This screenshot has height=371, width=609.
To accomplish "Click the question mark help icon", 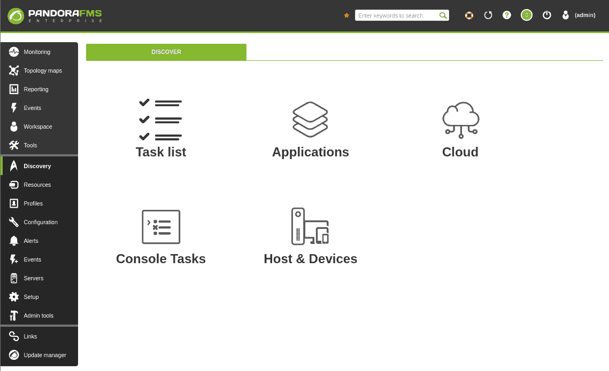I will coord(507,15).
